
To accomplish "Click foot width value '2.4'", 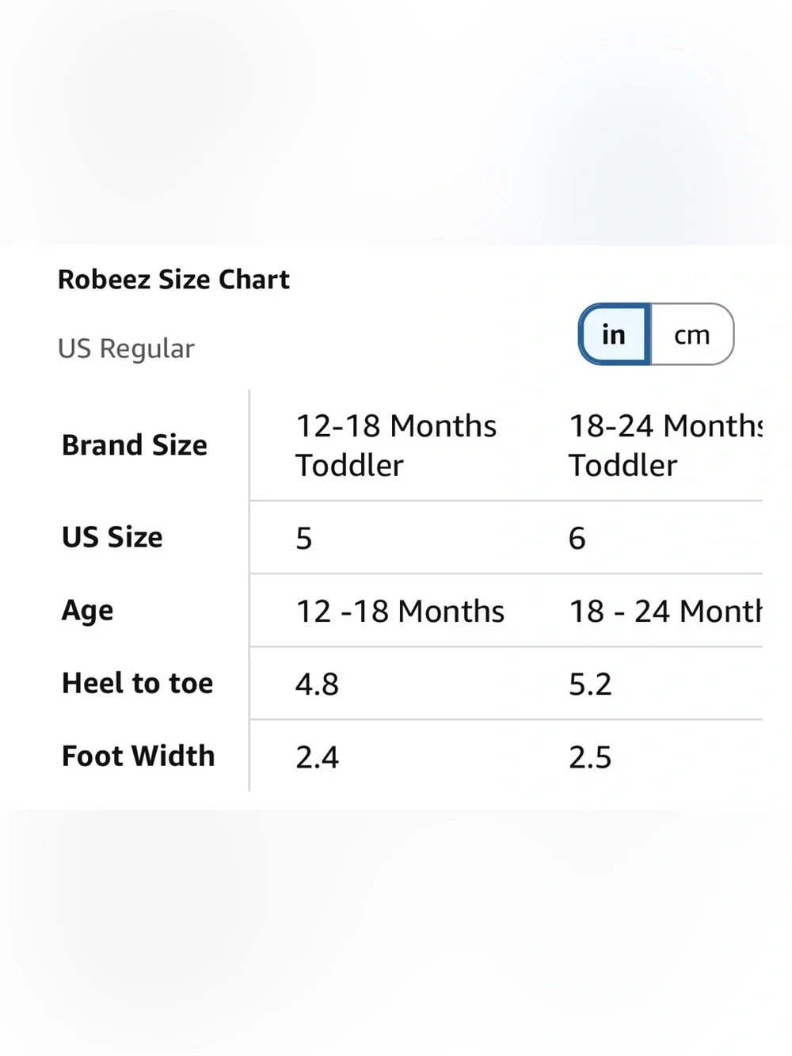I will coord(317,757).
